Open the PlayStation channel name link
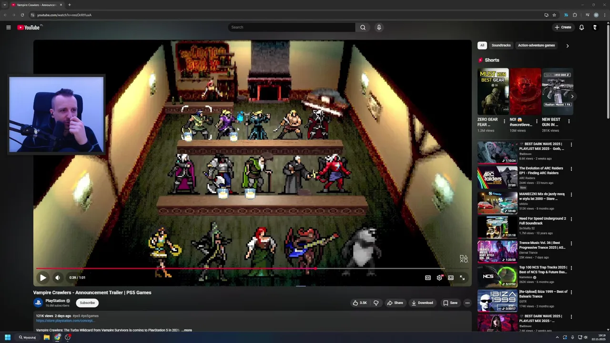 pos(55,301)
